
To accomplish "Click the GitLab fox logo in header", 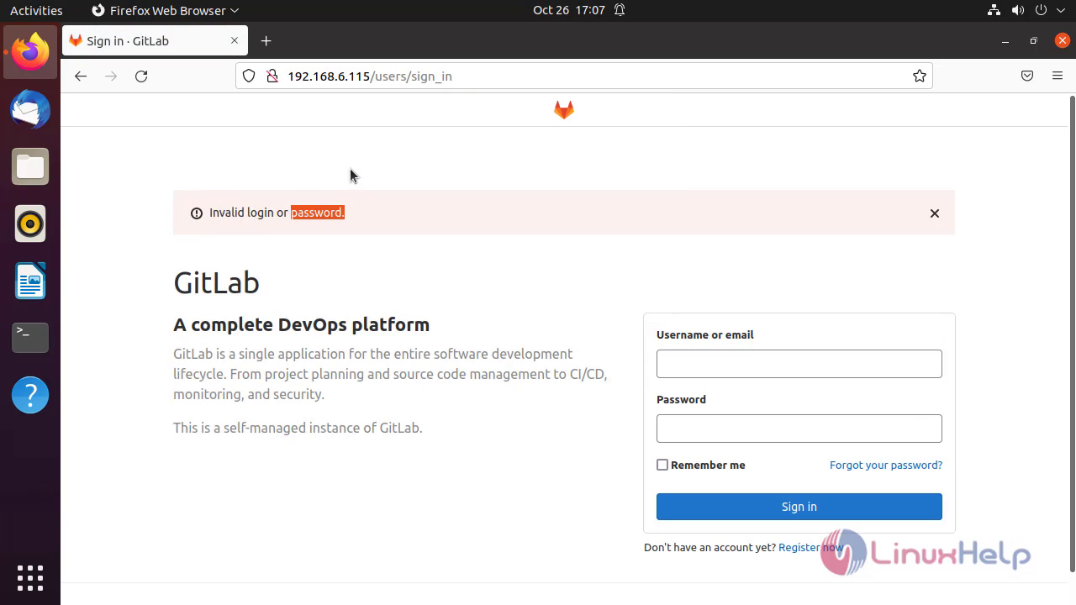I will click(564, 110).
